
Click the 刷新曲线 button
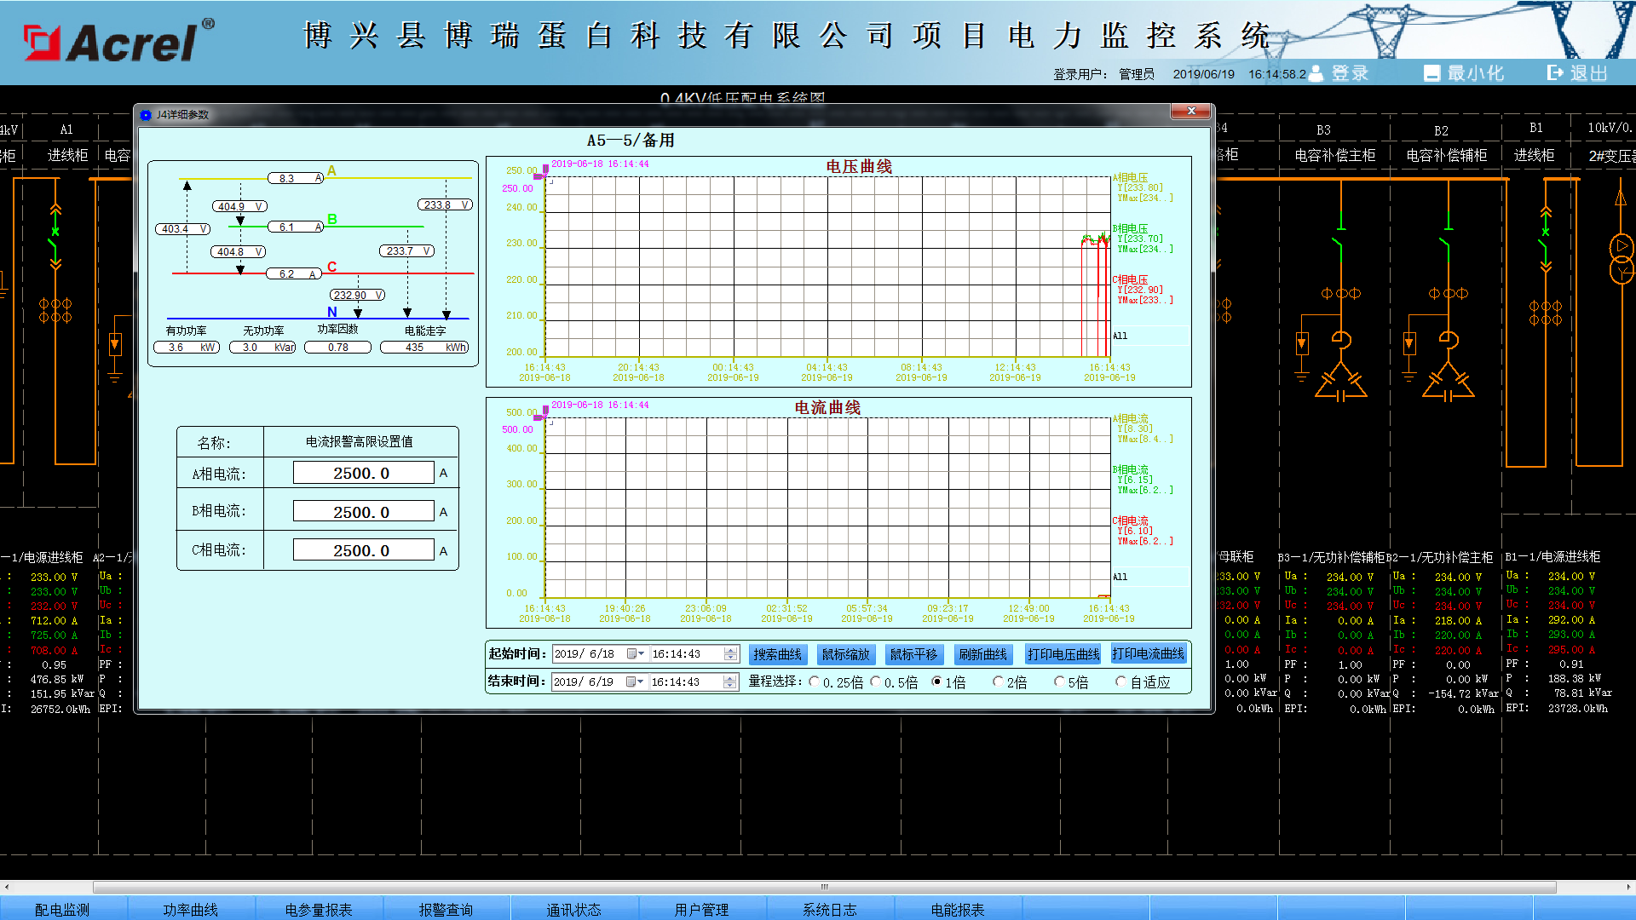coord(982,654)
